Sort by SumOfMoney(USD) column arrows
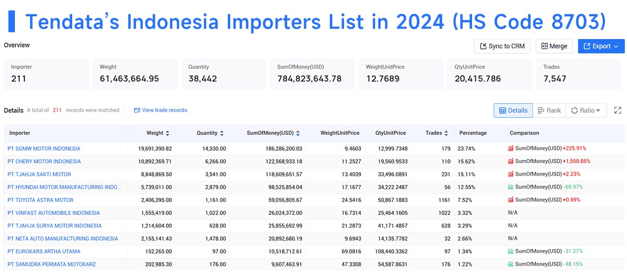The height and width of the screenshot is (274, 627). 298,133
